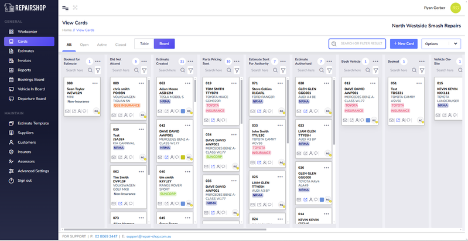Click the New Card button
This screenshot has width=468, height=241.
[404, 44]
